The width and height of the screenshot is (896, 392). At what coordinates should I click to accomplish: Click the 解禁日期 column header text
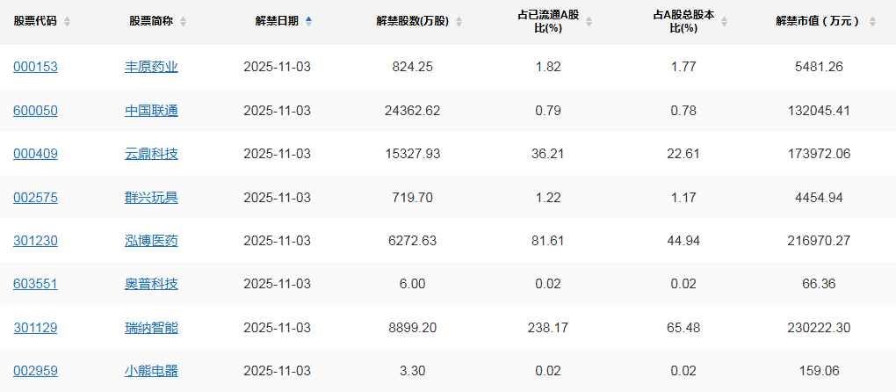click(x=277, y=21)
